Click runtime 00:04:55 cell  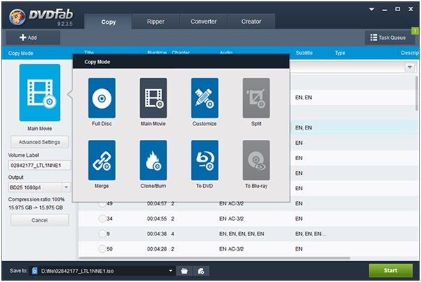pyautogui.click(x=157, y=219)
